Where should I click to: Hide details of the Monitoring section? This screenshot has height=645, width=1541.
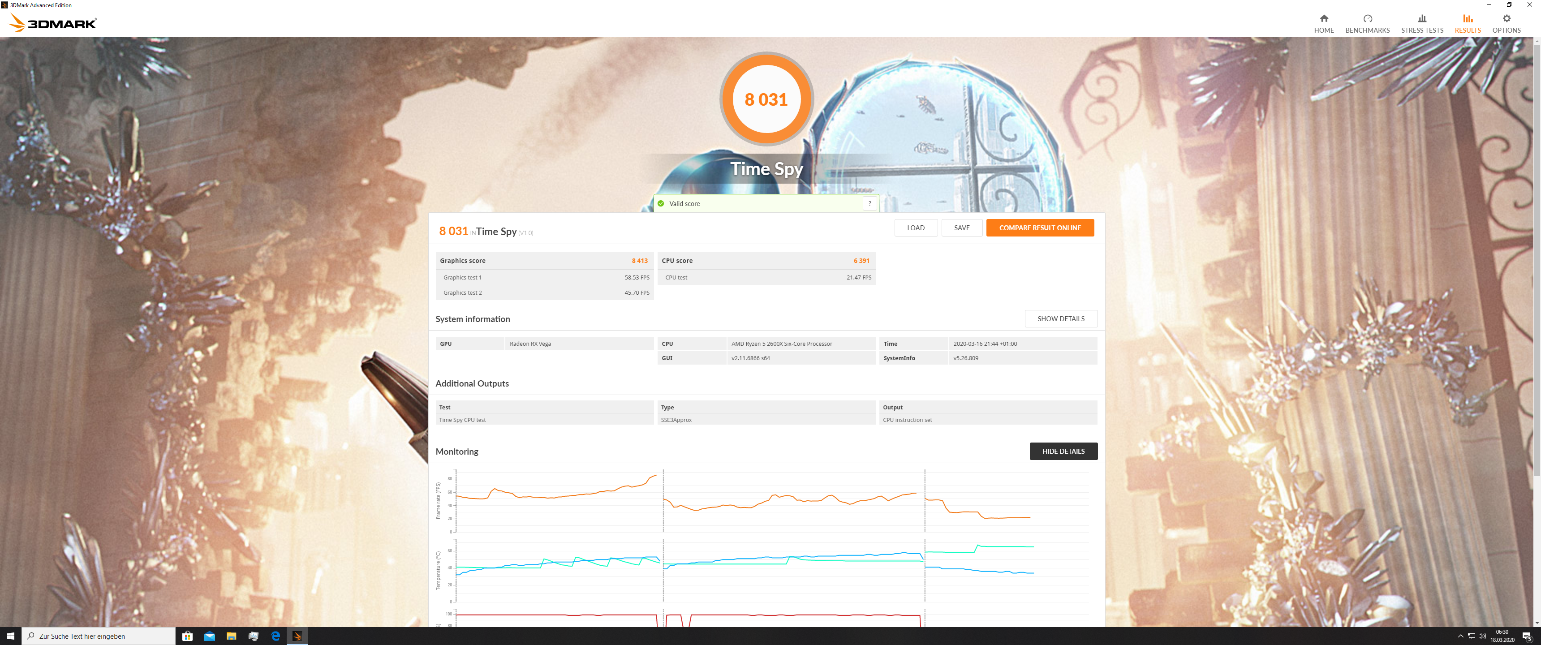coord(1063,451)
